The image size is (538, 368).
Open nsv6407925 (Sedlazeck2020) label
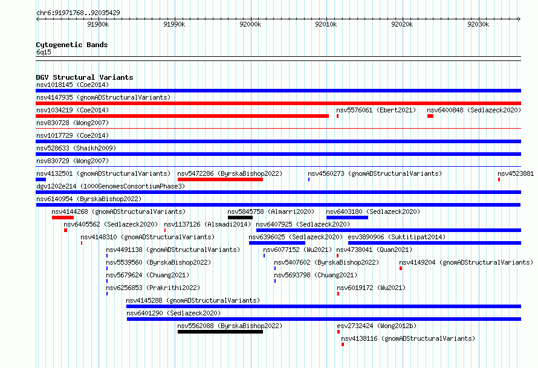click(x=303, y=224)
